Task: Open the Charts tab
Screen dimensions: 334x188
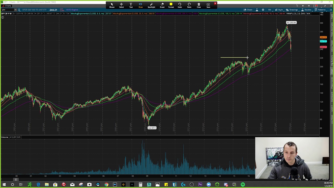Action: tap(7, 6)
